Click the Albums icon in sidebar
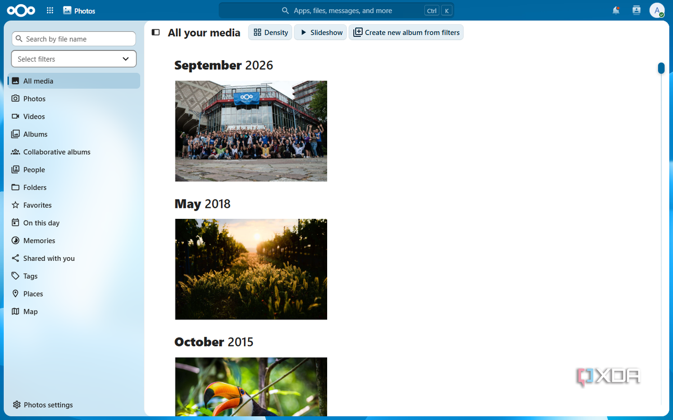 (x=16, y=134)
